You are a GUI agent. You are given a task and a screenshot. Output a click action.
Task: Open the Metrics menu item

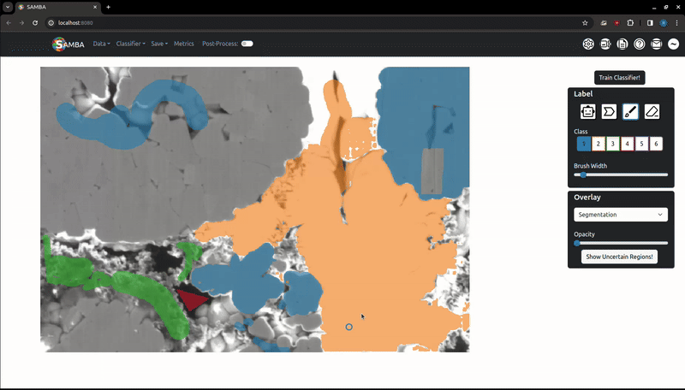click(184, 44)
